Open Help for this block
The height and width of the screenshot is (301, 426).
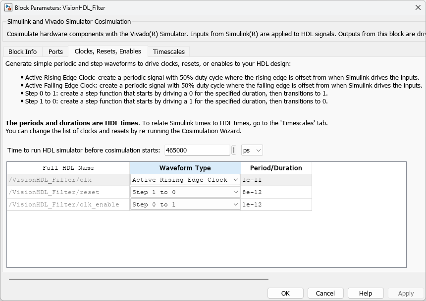point(366,293)
